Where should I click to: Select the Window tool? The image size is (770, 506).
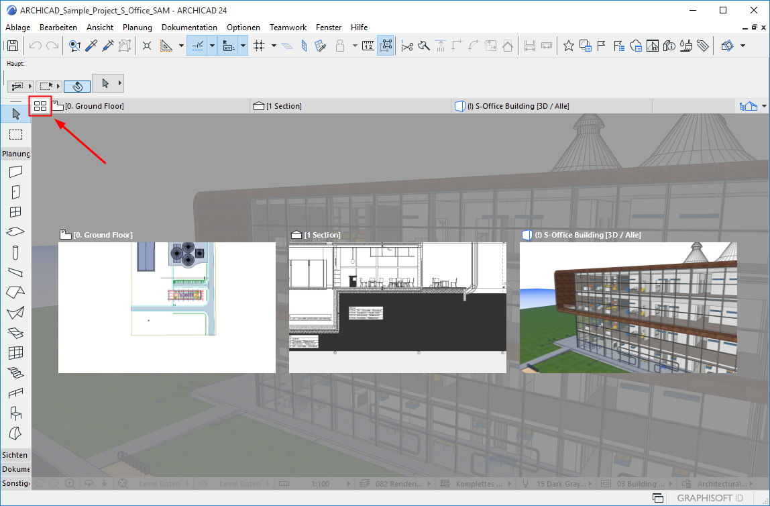(x=15, y=212)
